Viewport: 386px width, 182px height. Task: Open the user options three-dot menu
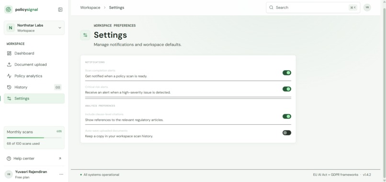61,174
